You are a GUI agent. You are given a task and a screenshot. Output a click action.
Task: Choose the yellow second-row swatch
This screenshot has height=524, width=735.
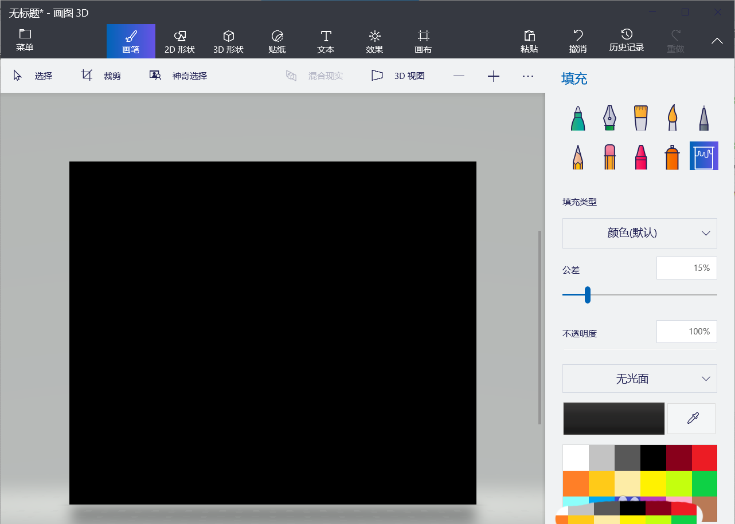(653, 483)
